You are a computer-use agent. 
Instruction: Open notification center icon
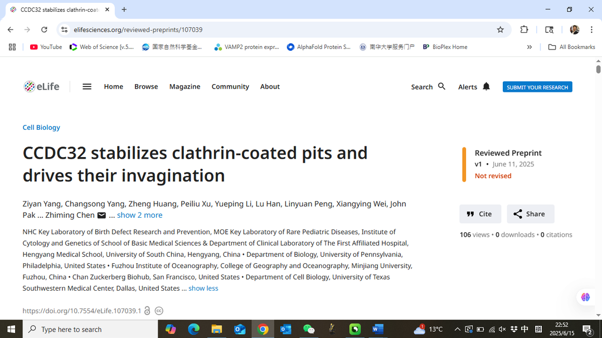[x=587, y=329]
